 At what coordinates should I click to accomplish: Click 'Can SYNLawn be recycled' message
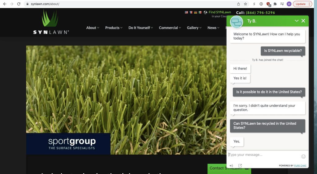(267, 126)
